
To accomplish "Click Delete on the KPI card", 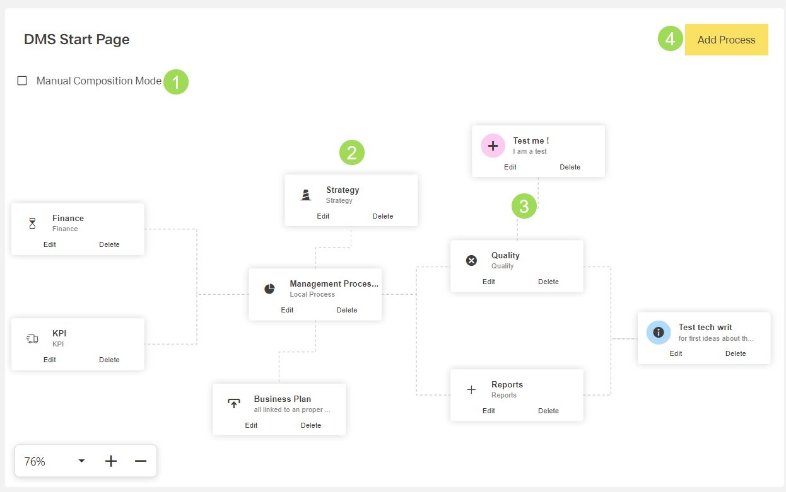I will [109, 360].
